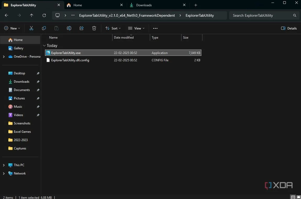
Task: Toggle the Details pane button
Action: point(289,28)
